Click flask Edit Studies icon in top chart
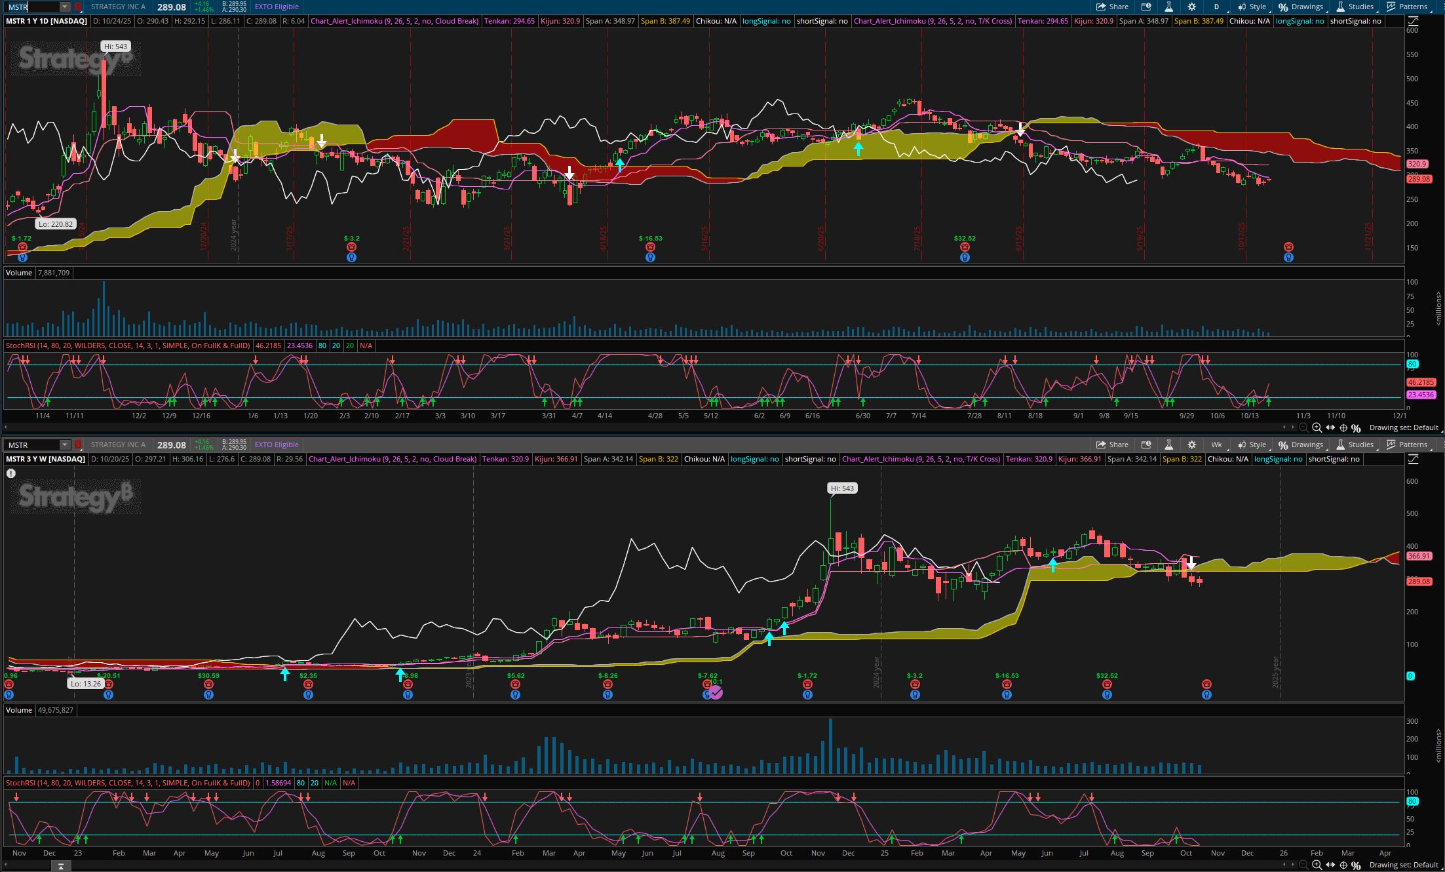 (x=1168, y=7)
